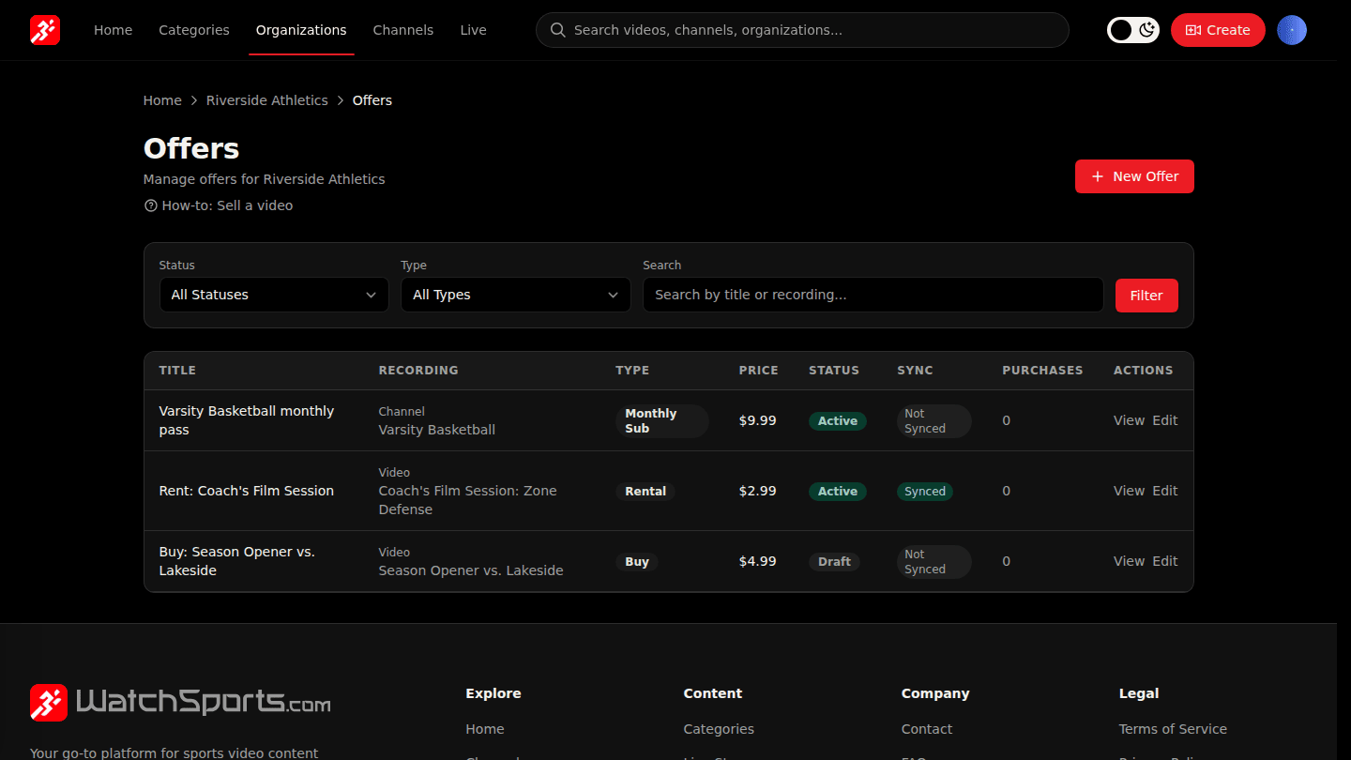The width and height of the screenshot is (1351, 760).
Task: Select the Organizations nav tab
Action: tap(301, 30)
